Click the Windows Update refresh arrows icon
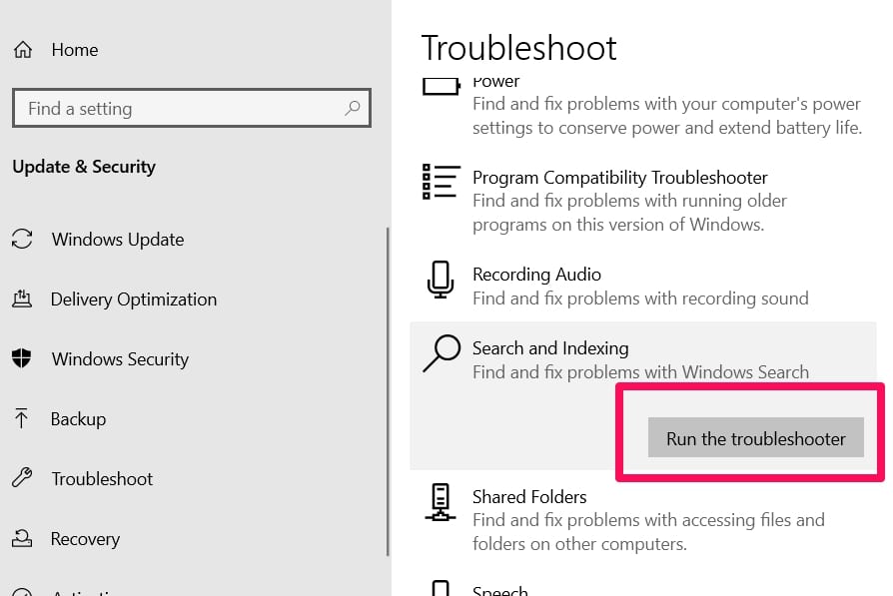Viewport: 893px width, 596px height. coord(22,239)
